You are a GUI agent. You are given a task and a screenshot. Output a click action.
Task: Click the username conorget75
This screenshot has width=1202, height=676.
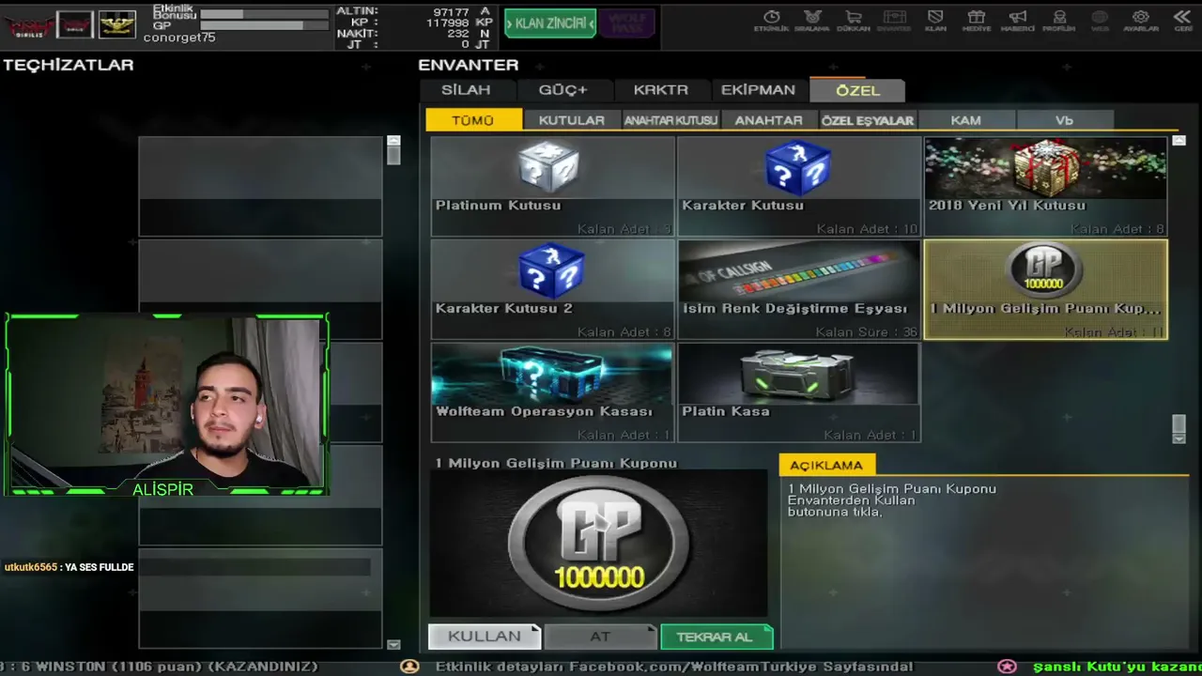pos(179,38)
